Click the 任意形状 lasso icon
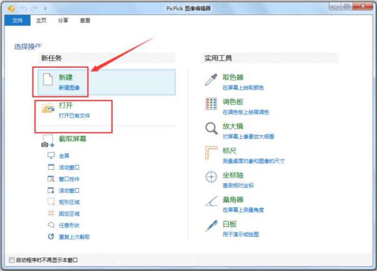This screenshot has width=377, height=271. tap(51, 225)
